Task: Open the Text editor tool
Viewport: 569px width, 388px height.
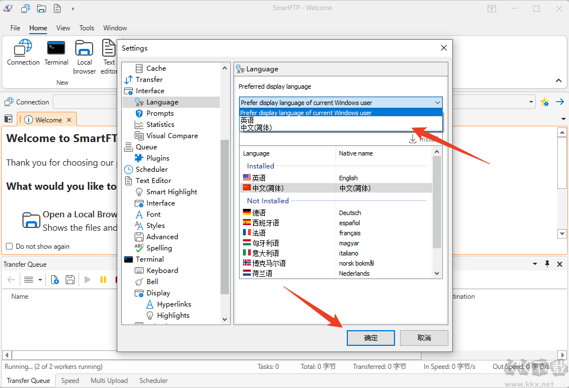Action: click(x=108, y=57)
